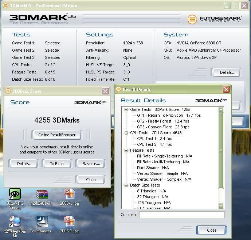
Task: Click the Save as... button
Action: click(91, 164)
